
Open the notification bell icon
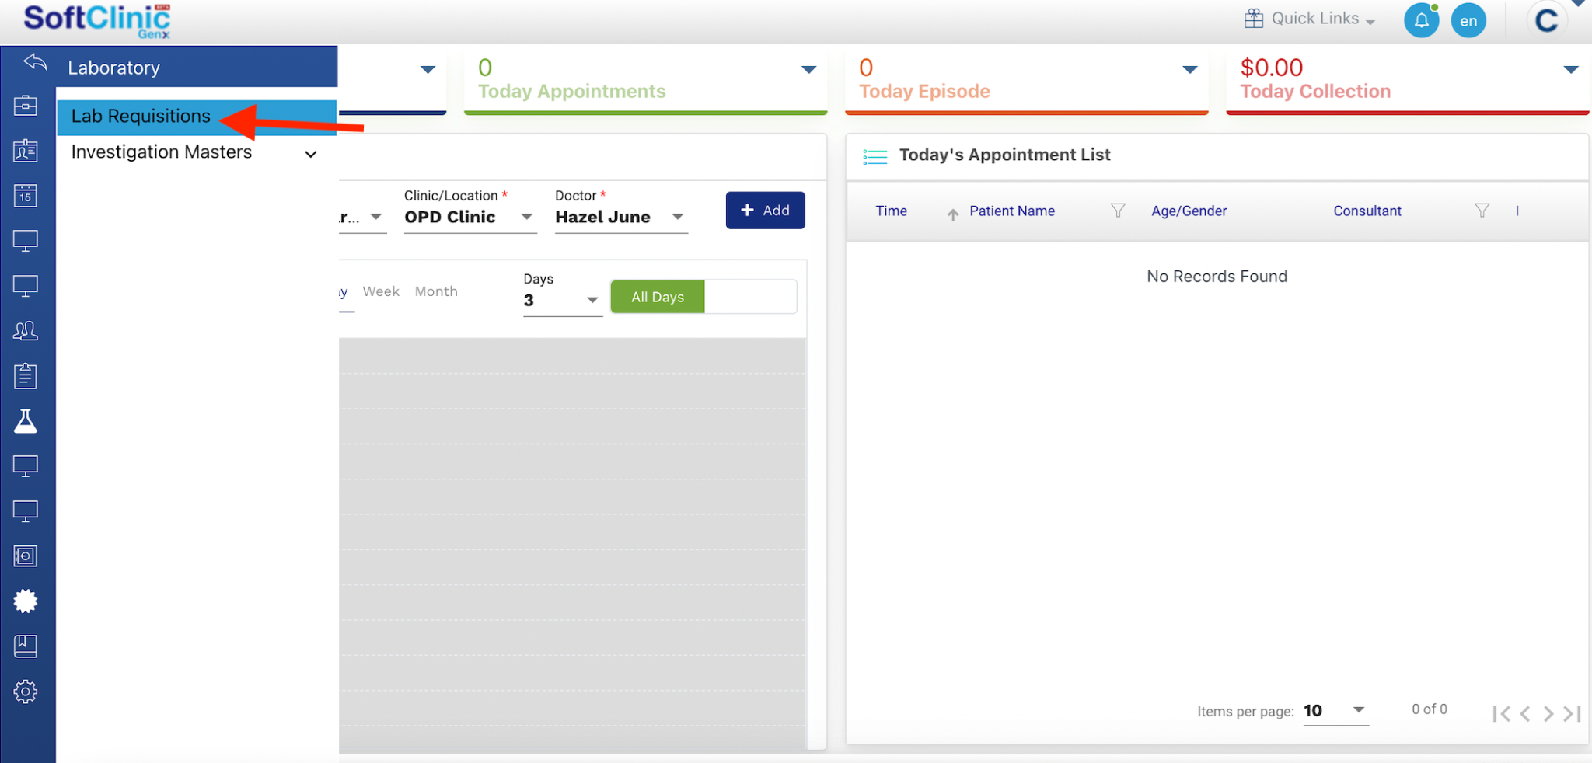click(1421, 20)
